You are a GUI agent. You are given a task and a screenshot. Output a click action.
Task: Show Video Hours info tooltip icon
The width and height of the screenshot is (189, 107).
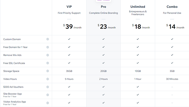pyautogui.click(x=48, y=79)
